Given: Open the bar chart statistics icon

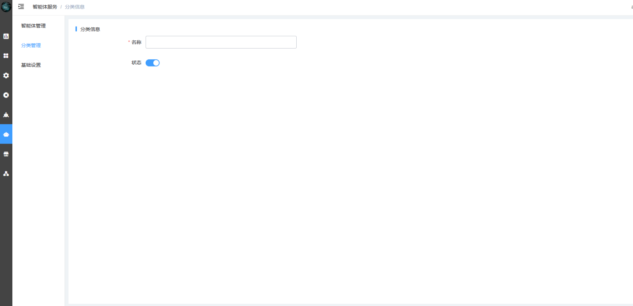Looking at the screenshot, I should click(6, 36).
